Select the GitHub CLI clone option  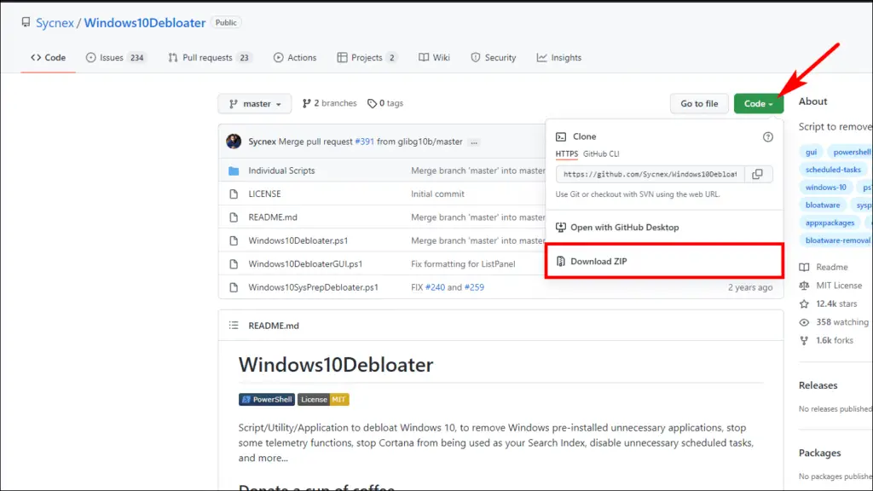601,153
